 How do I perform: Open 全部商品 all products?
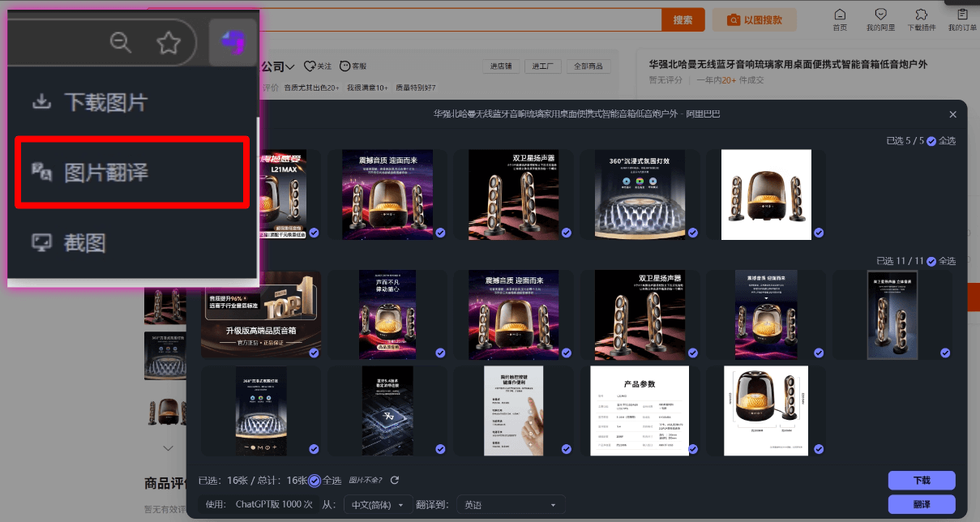click(588, 66)
